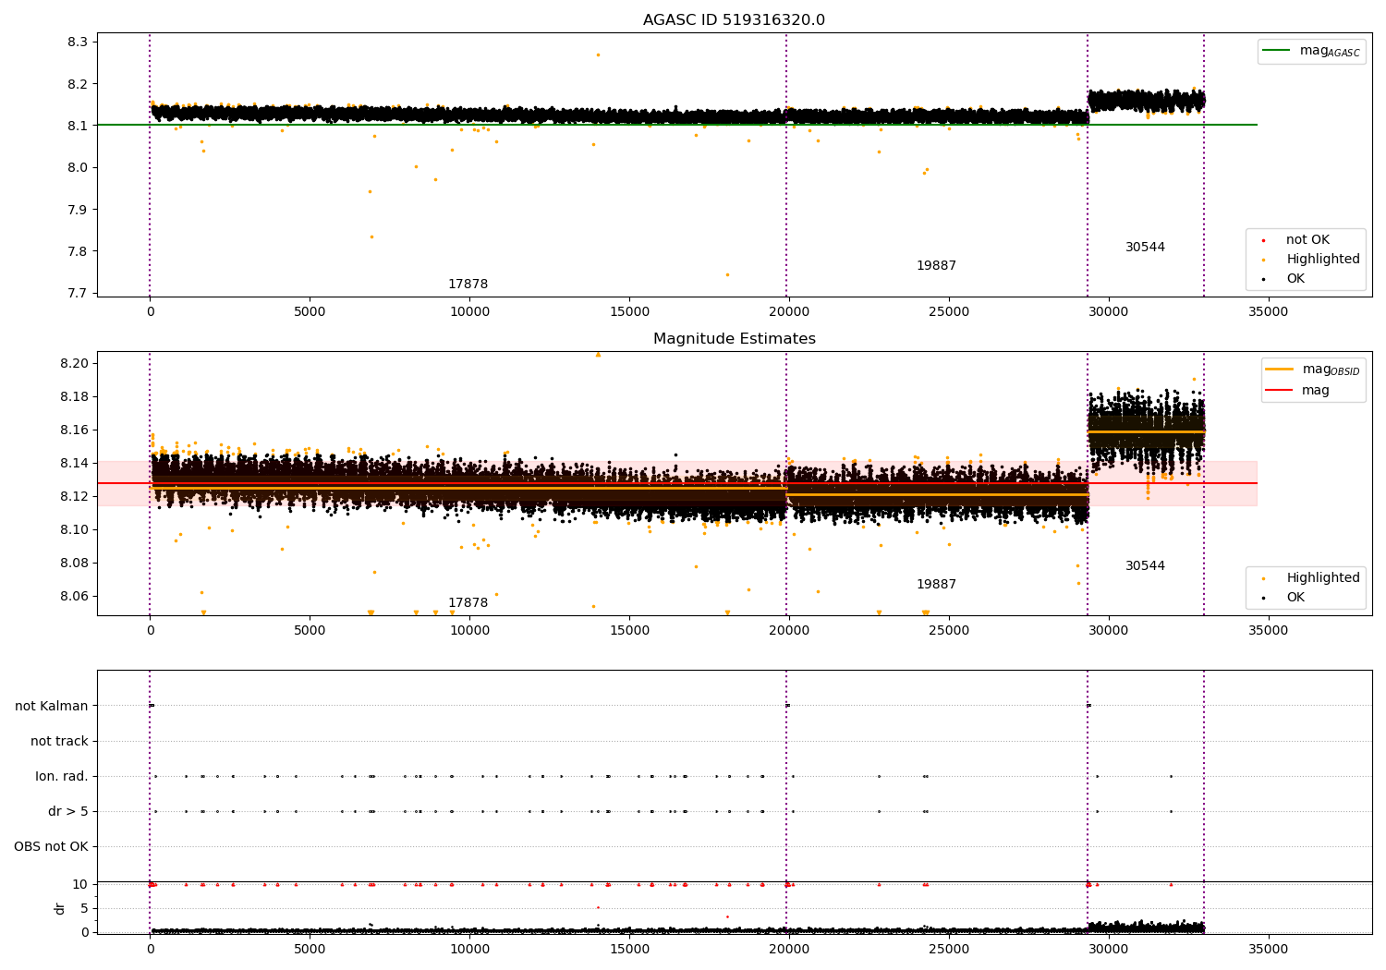Click the "not Kalman" row label

(x=52, y=707)
